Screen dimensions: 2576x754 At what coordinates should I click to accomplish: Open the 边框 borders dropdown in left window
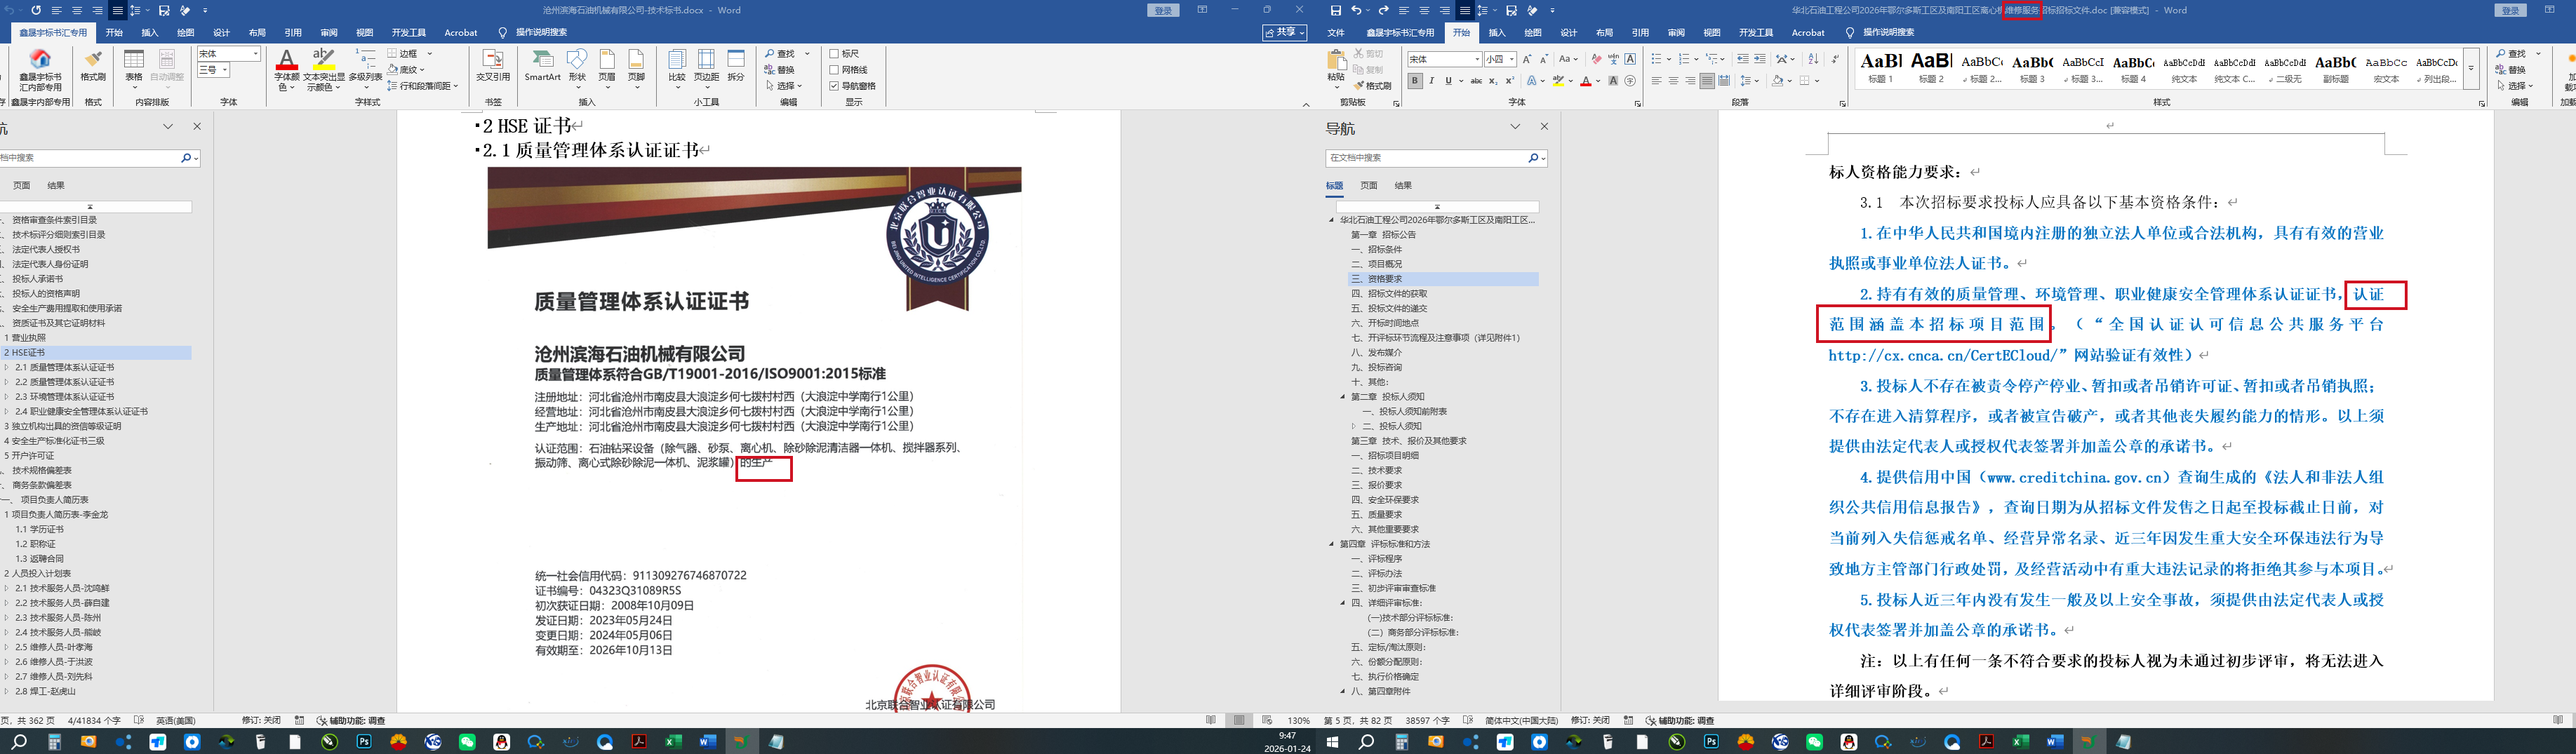pos(430,54)
